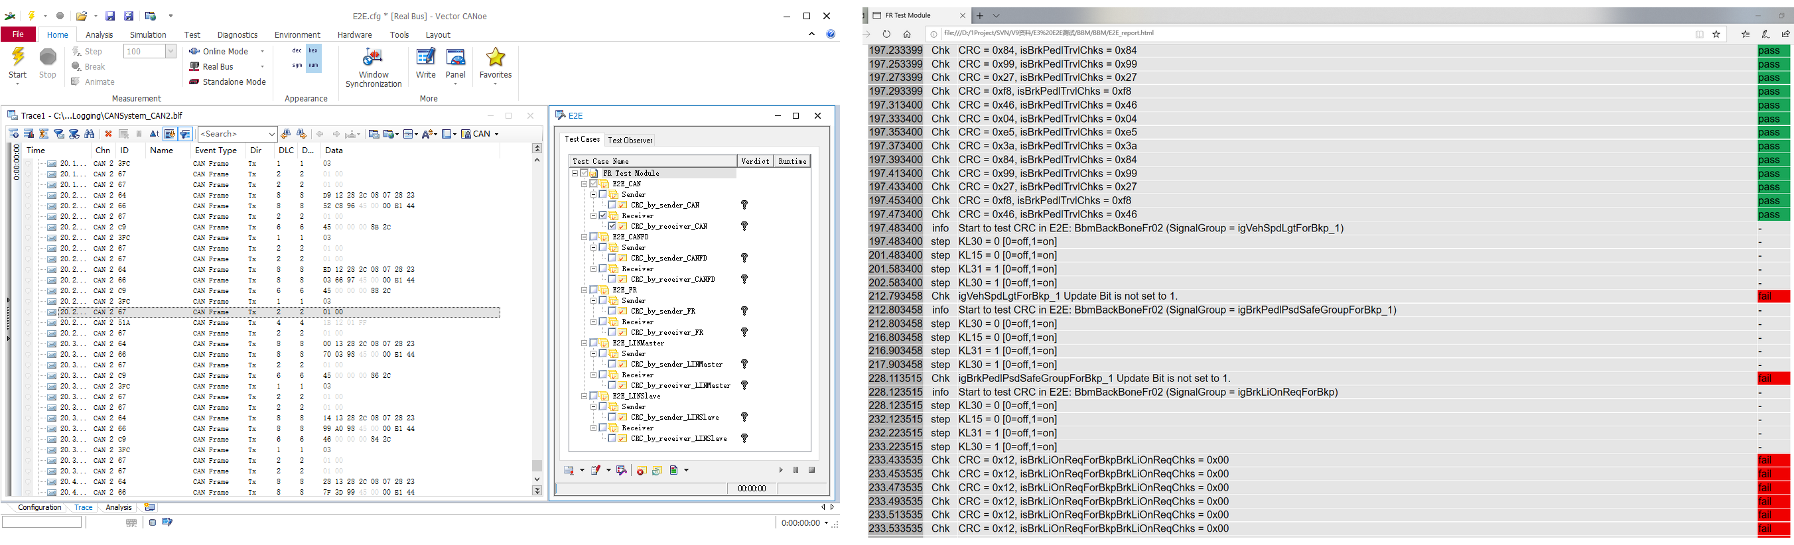This screenshot has width=1794, height=545.
Task: Clear the Trace window with the red X icon
Action: click(x=108, y=134)
